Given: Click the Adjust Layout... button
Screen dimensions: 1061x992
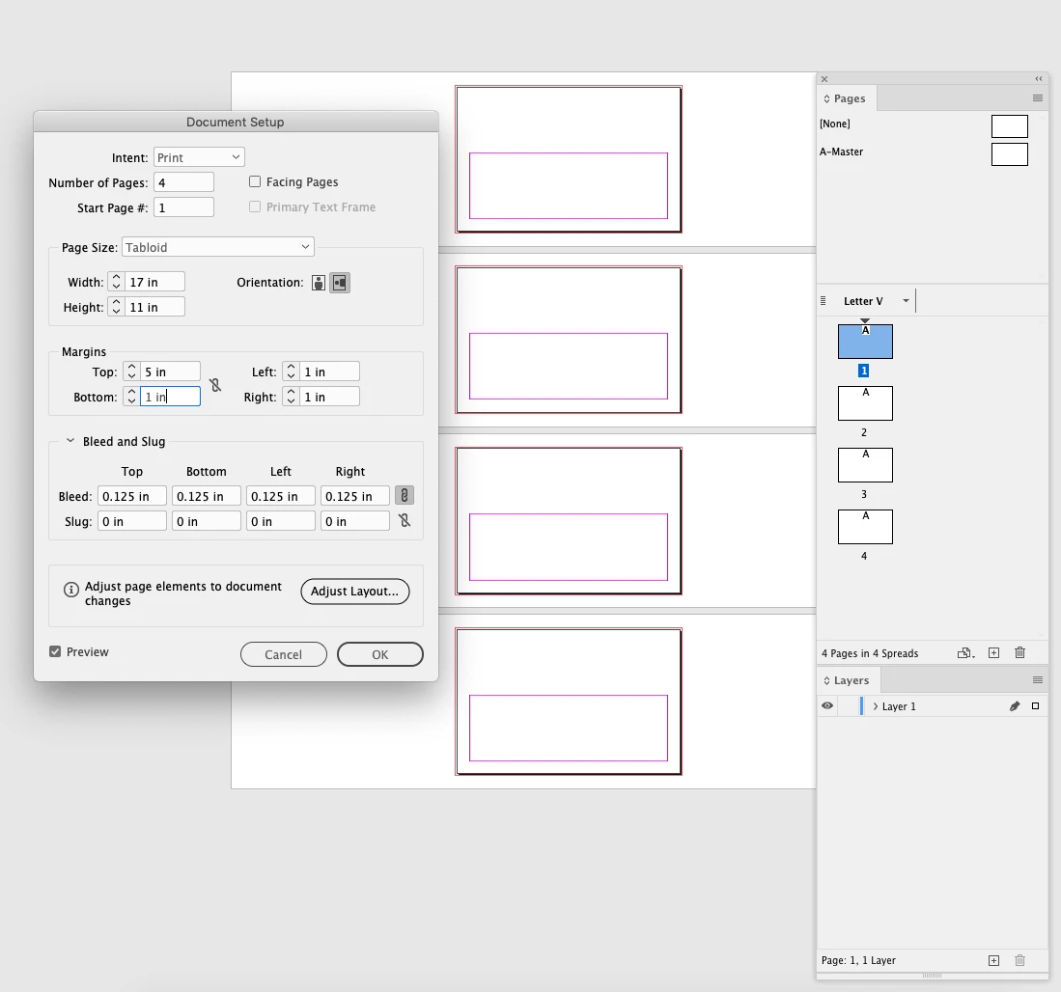Looking at the screenshot, I should pyautogui.click(x=354, y=591).
